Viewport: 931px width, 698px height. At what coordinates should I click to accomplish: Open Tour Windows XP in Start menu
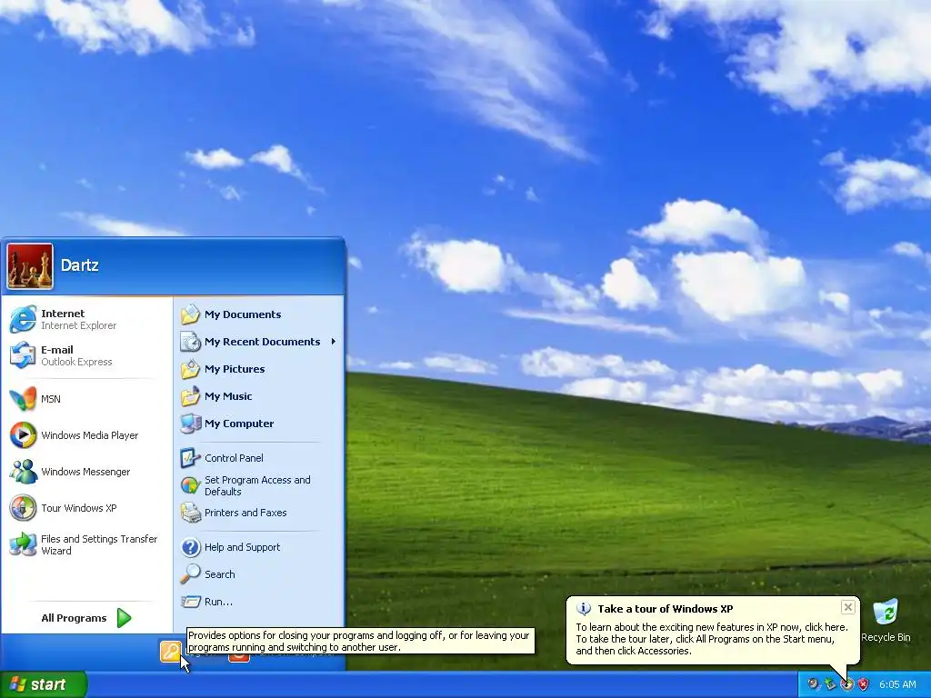86,508
